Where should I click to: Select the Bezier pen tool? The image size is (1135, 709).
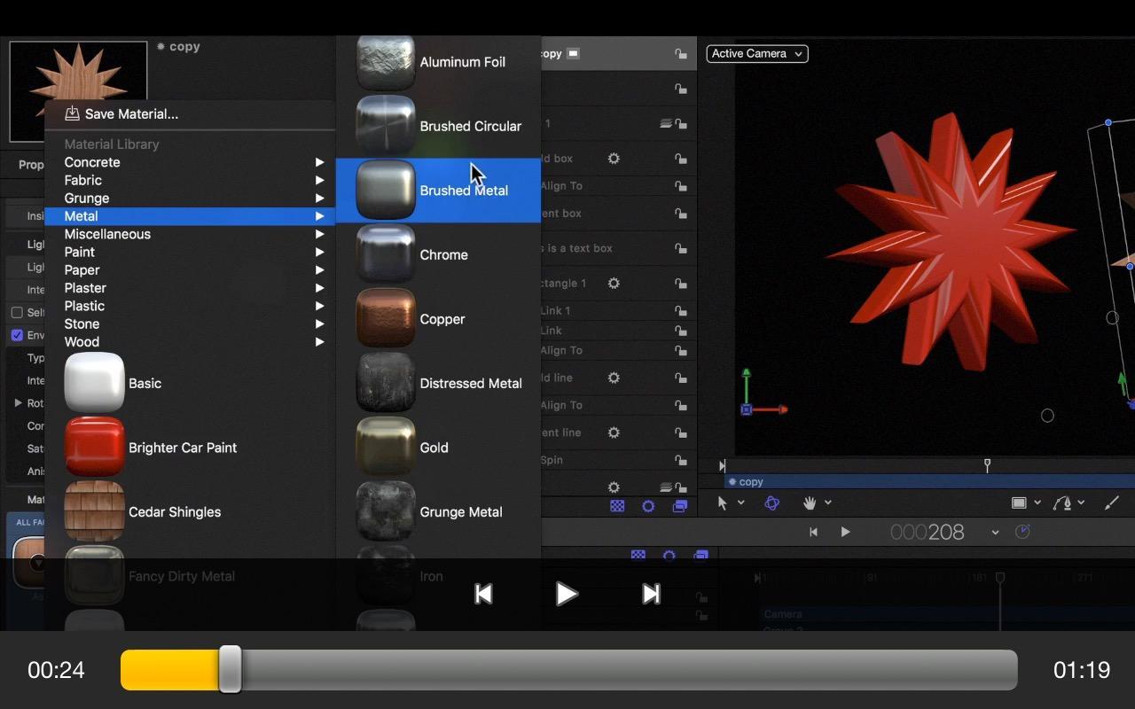1062,503
